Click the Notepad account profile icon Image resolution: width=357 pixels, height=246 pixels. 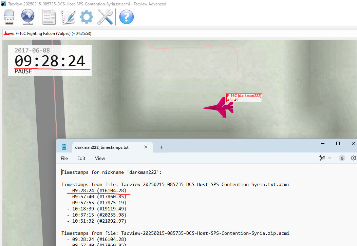coord(342,158)
